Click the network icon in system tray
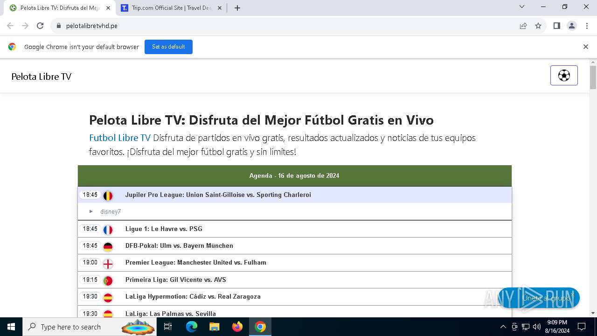The height and width of the screenshot is (336, 597). click(526, 327)
